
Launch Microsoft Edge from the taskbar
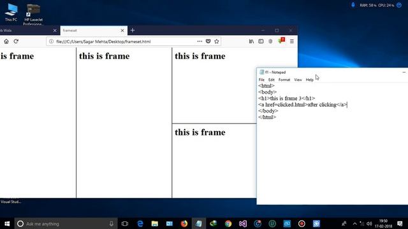click(x=140, y=223)
